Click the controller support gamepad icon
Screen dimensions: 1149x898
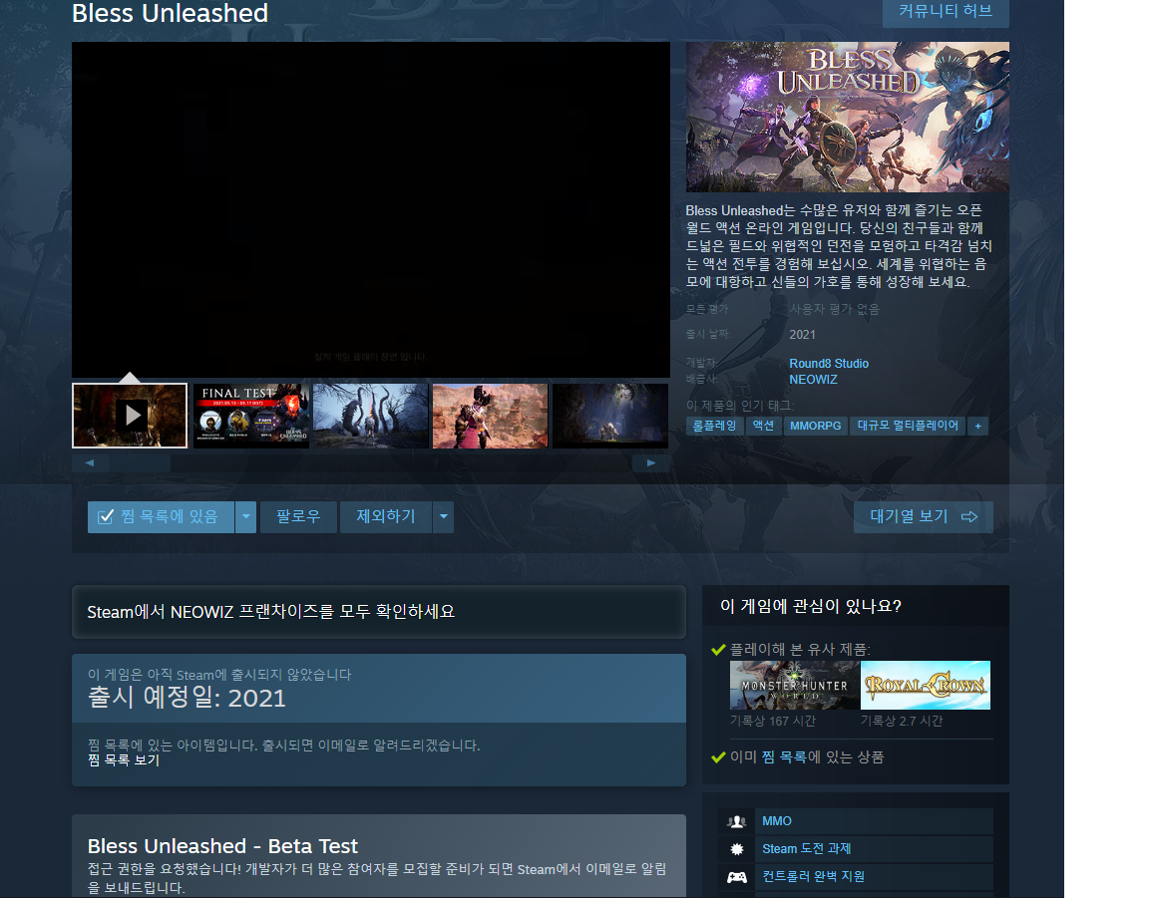tap(736, 877)
